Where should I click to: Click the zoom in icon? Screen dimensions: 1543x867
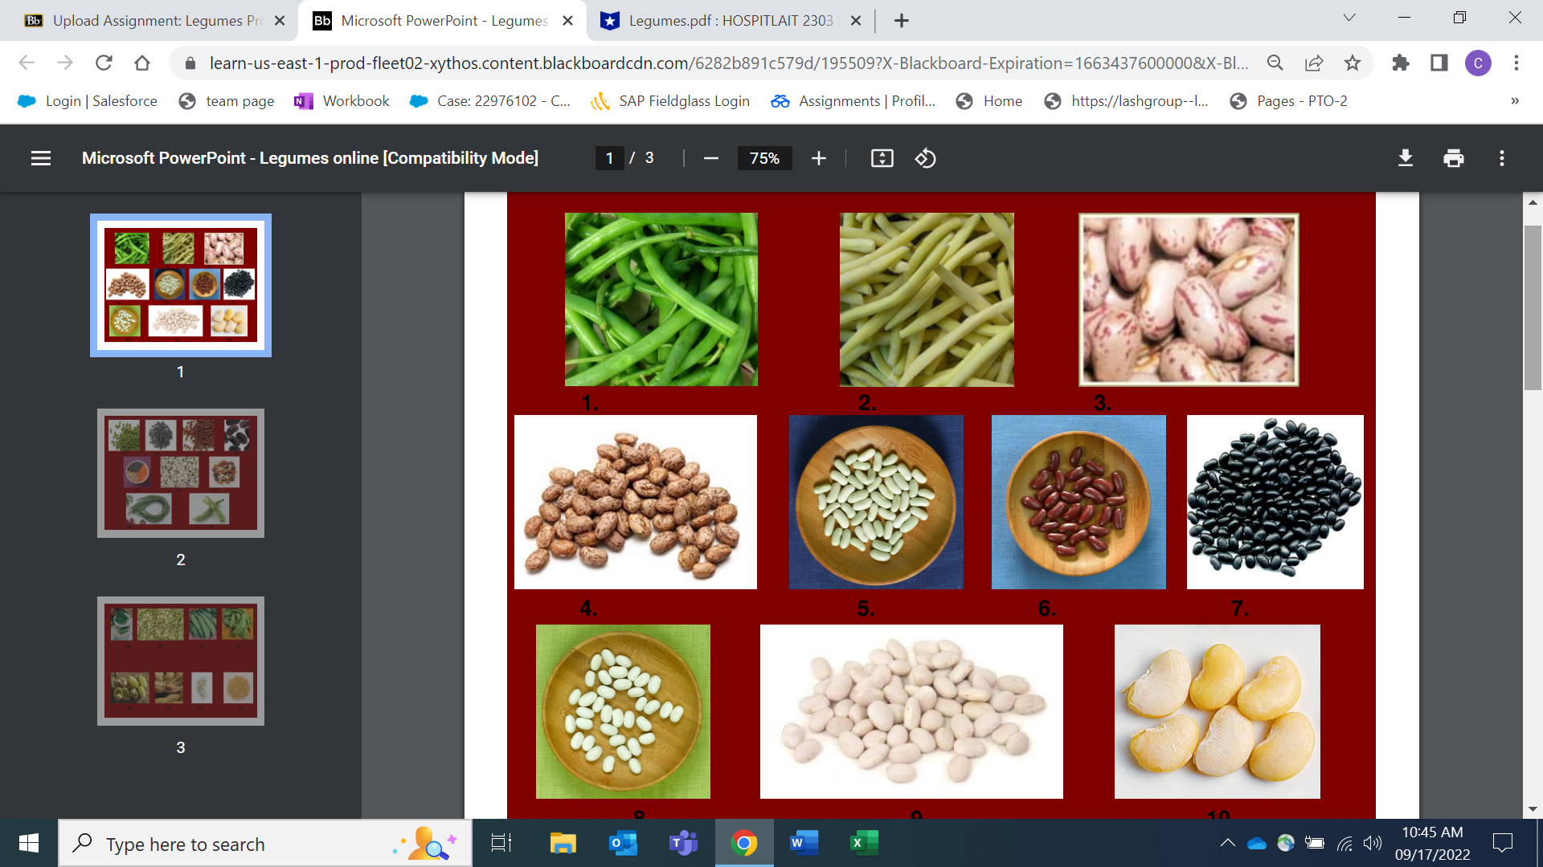coord(819,158)
